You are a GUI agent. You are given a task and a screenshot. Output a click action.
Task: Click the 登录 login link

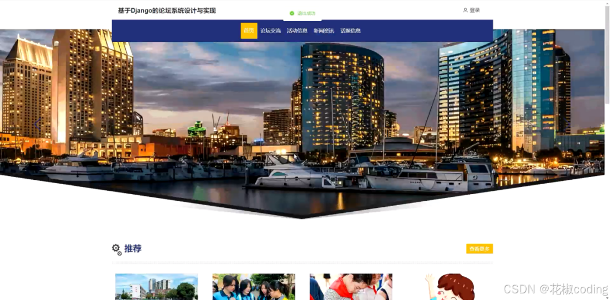click(x=475, y=10)
